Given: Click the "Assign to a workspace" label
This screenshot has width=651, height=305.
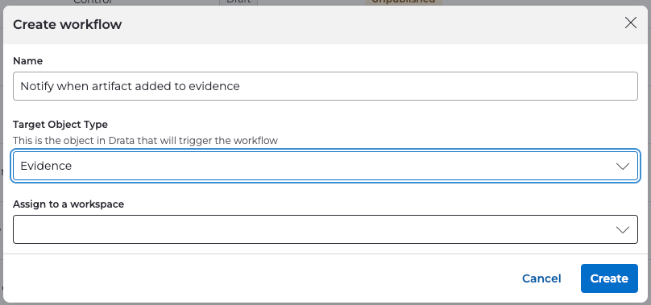Looking at the screenshot, I should [x=68, y=204].
